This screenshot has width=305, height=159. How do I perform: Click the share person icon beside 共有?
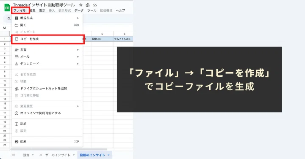[x=17, y=50]
